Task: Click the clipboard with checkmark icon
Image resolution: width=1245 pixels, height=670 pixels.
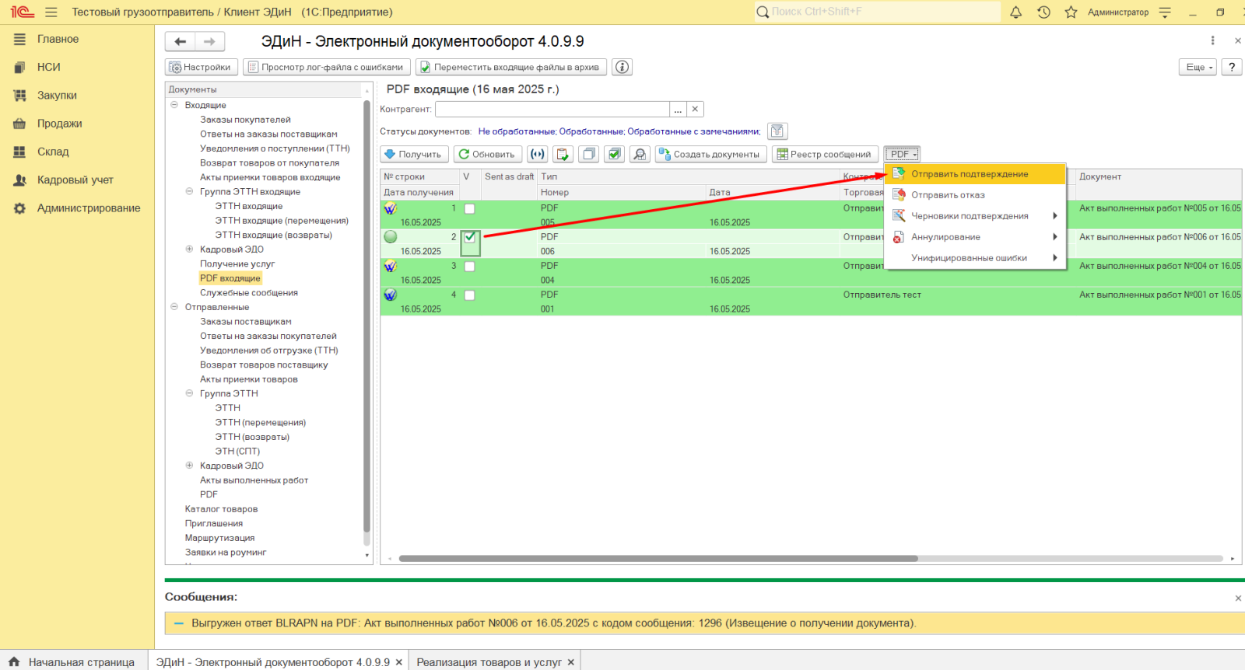Action: coord(563,154)
